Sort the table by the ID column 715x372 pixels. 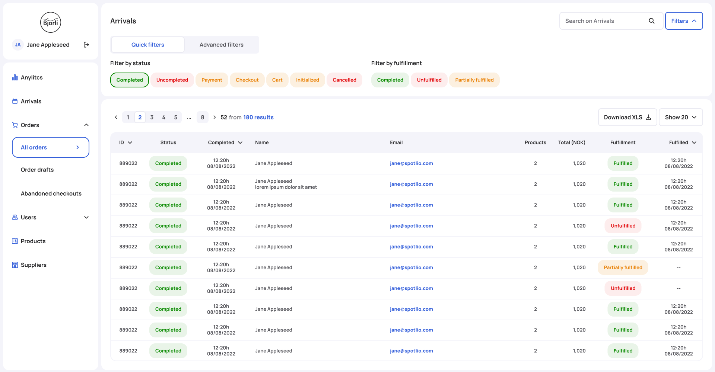click(125, 142)
